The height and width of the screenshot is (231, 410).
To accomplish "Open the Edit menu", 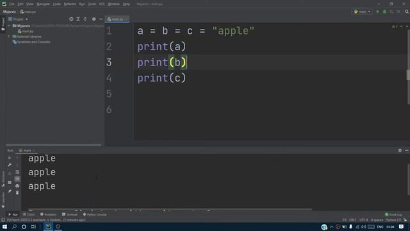I will coord(20,4).
